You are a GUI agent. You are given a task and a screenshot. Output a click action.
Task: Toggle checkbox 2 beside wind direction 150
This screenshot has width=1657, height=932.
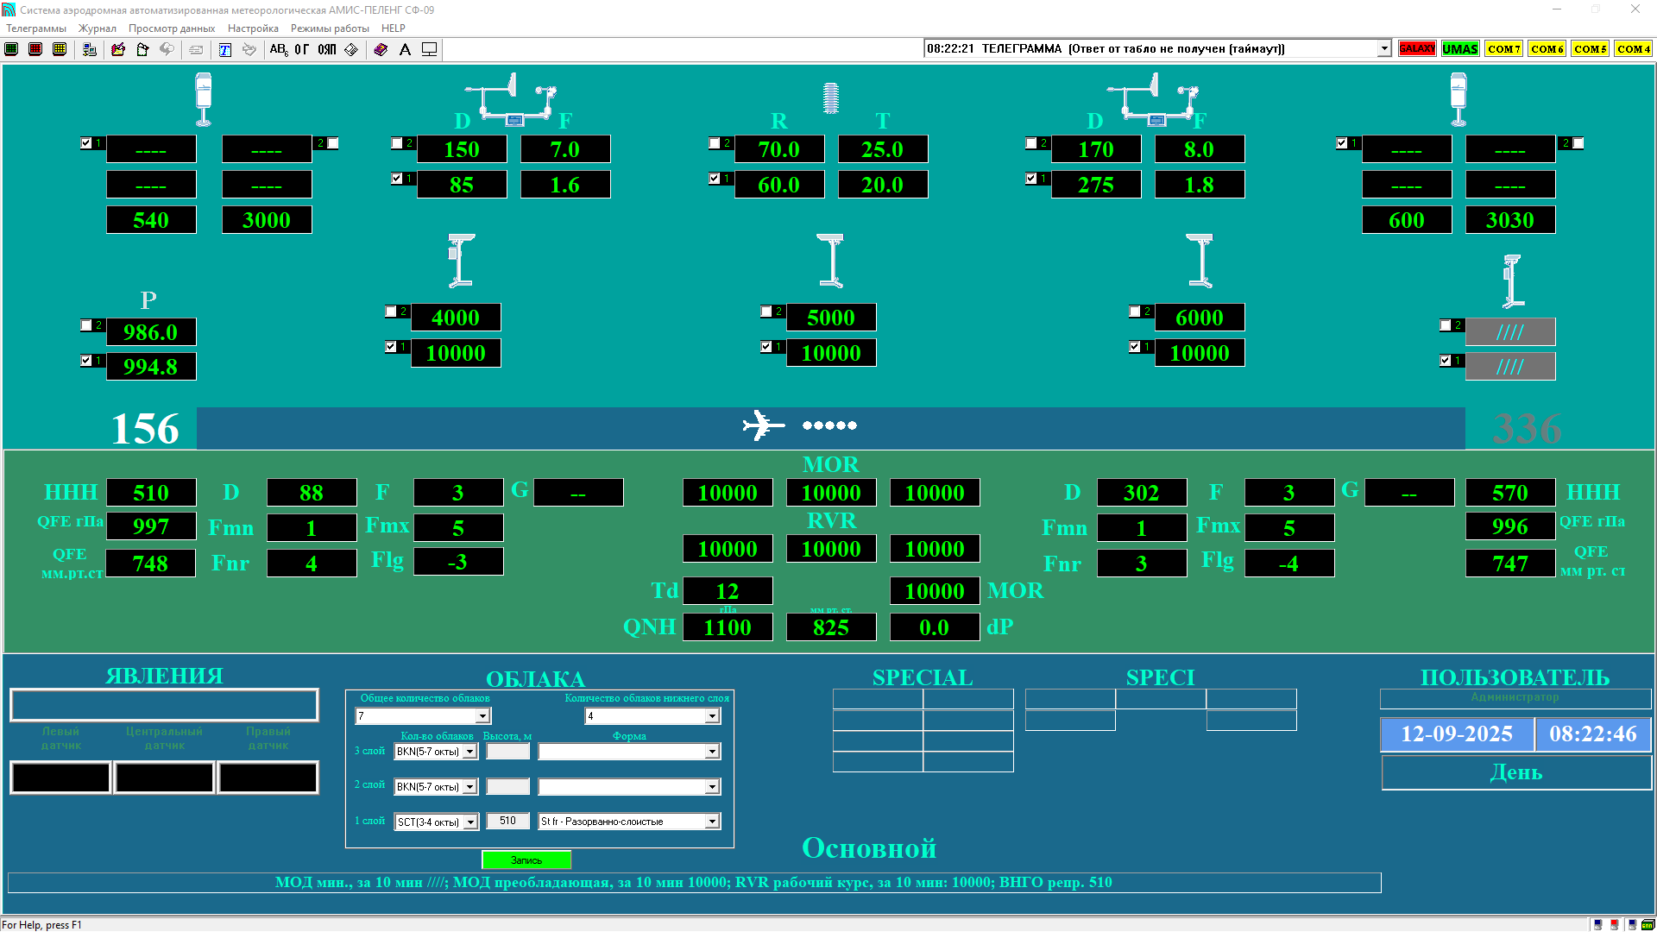tap(397, 143)
